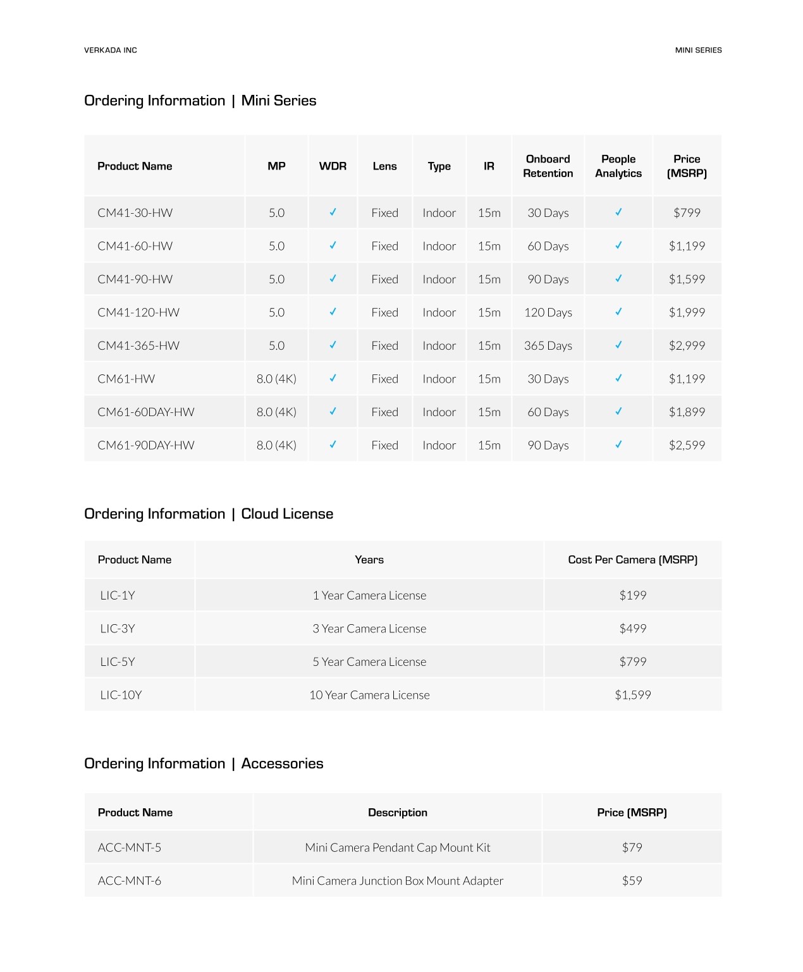Screen dimensions: 803x972
Task: Click the VERKADA INC header text
Action: (x=111, y=50)
